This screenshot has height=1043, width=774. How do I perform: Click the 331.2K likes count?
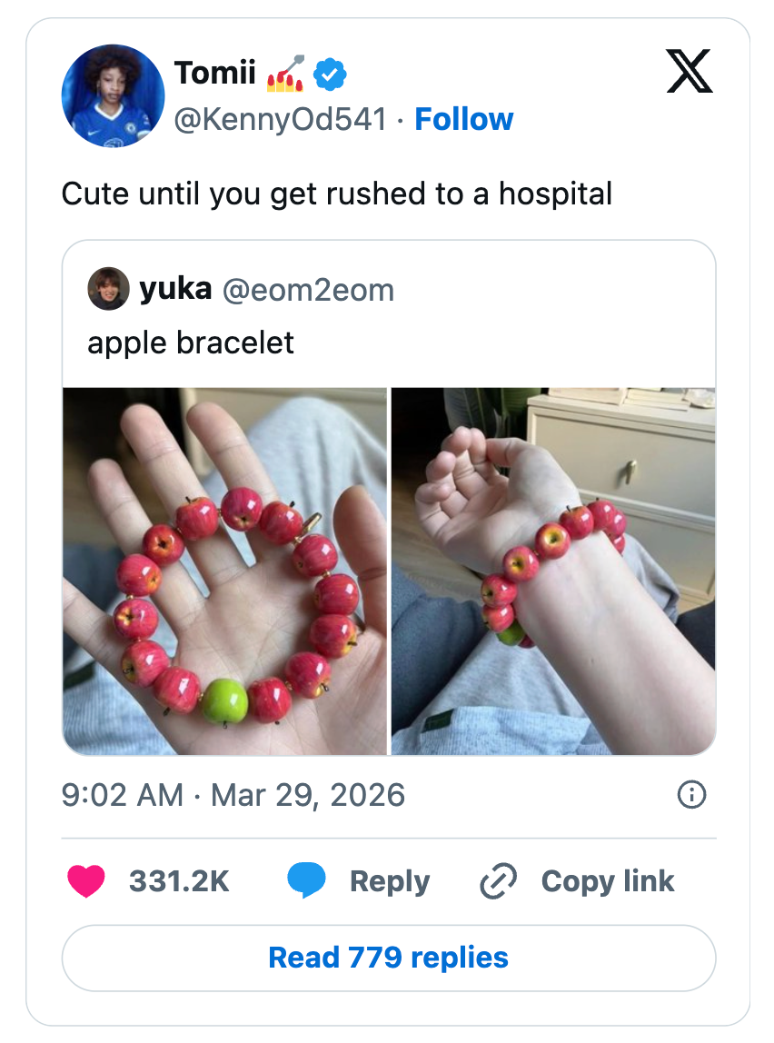pos(179,880)
